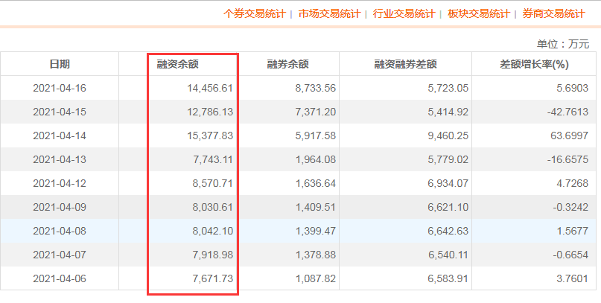
Task: Click value 8,570.71 in 融资余额
Action: (213, 183)
